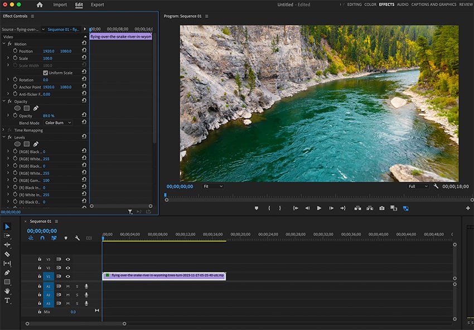Image resolution: width=474 pixels, height=330 pixels.
Task: Expand the Rotation parameter
Action: click(8, 80)
